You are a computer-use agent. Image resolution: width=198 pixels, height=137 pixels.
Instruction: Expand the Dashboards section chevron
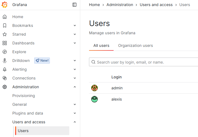click(x=75, y=43)
